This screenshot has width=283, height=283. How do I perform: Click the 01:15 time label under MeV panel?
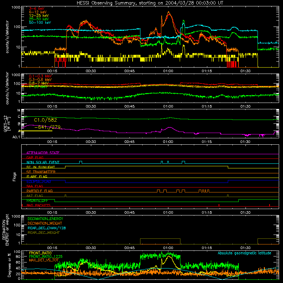[x=207, y=106]
